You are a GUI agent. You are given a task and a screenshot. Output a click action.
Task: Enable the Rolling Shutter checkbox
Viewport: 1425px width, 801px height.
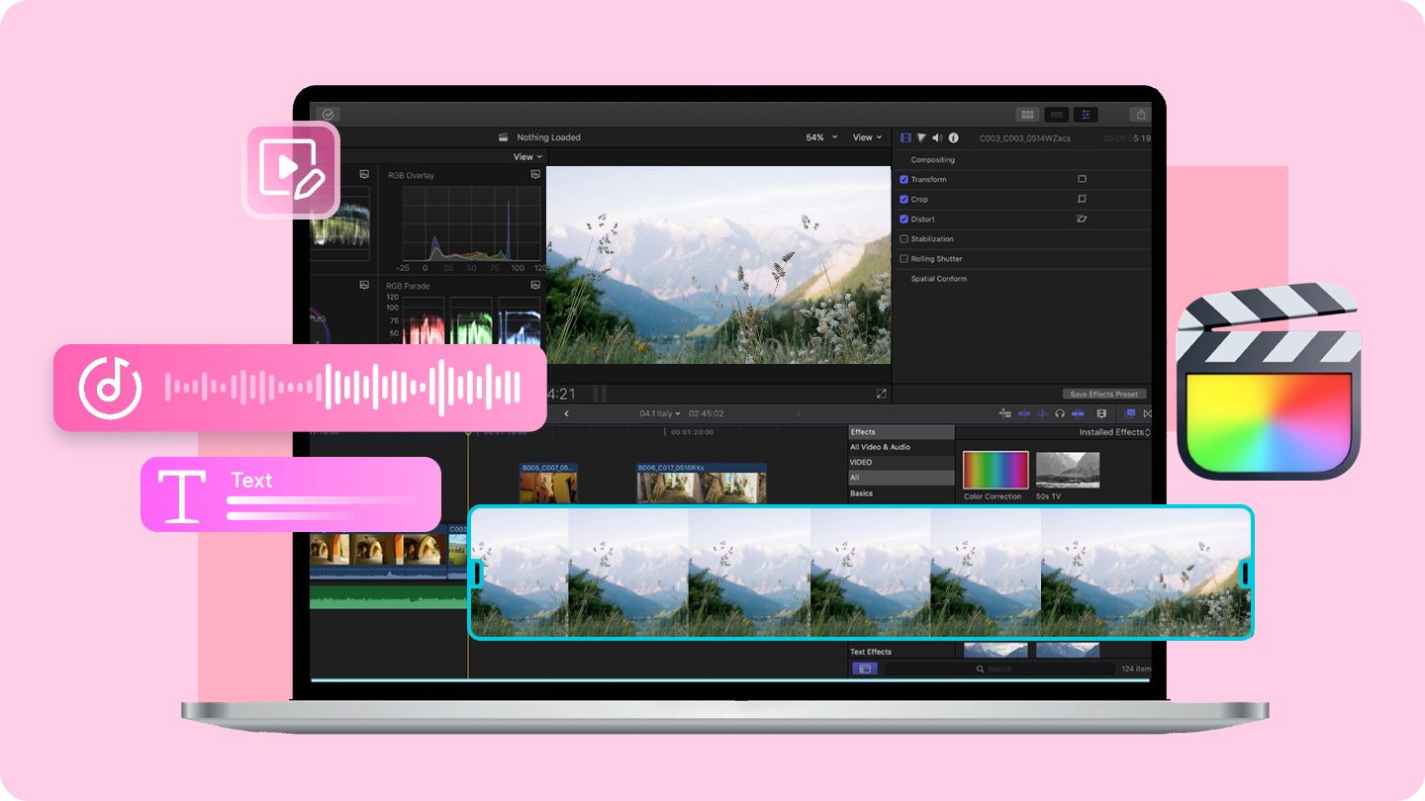[904, 258]
